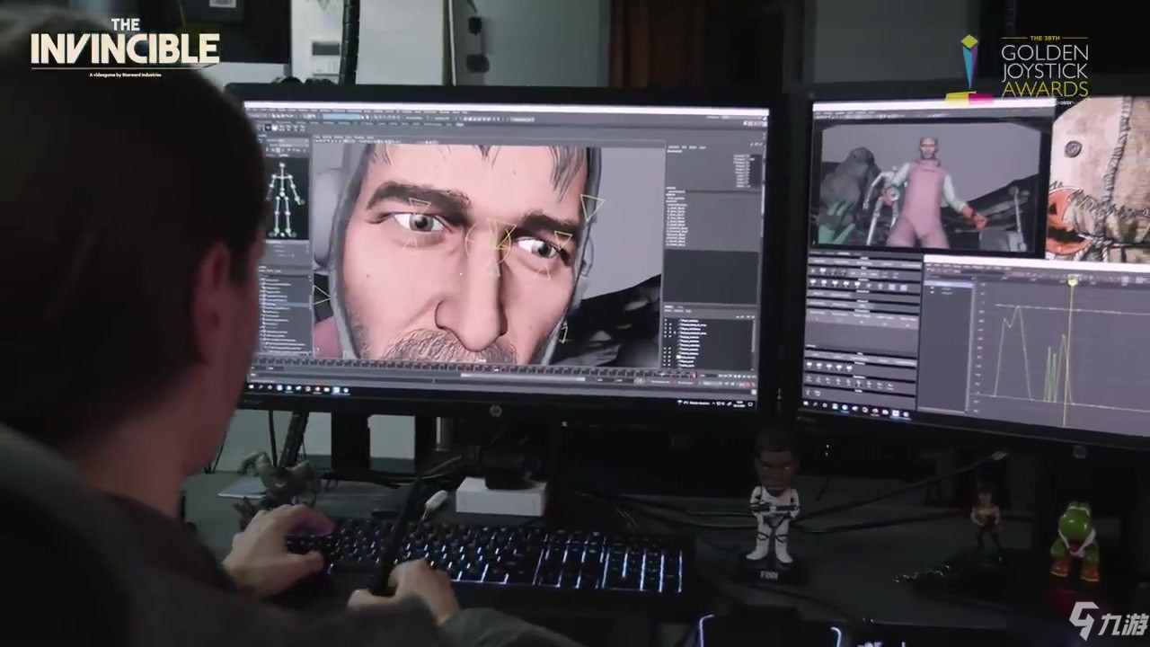Select the skeleton figure in the HumanIK panel

(x=284, y=199)
